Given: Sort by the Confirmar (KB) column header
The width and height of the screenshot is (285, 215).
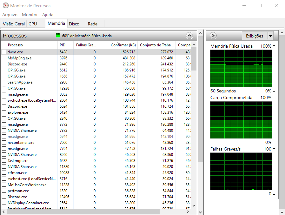Looking at the screenshot, I should [x=118, y=45].
